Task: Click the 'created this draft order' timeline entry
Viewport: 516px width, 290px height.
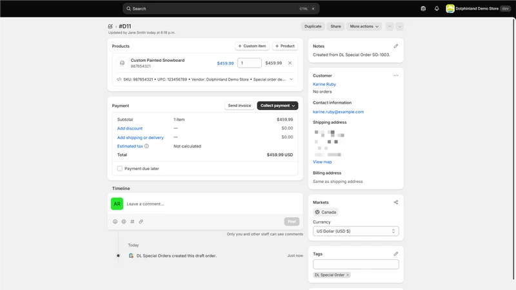Action: [176, 256]
